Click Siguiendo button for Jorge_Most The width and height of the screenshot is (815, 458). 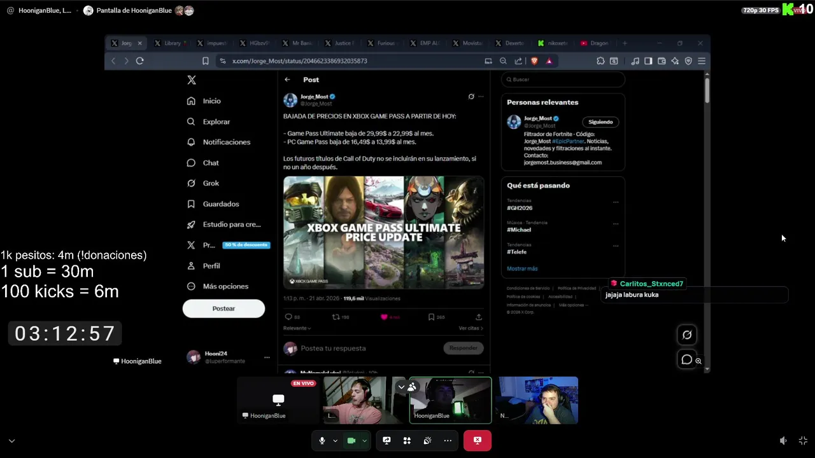pos(600,122)
